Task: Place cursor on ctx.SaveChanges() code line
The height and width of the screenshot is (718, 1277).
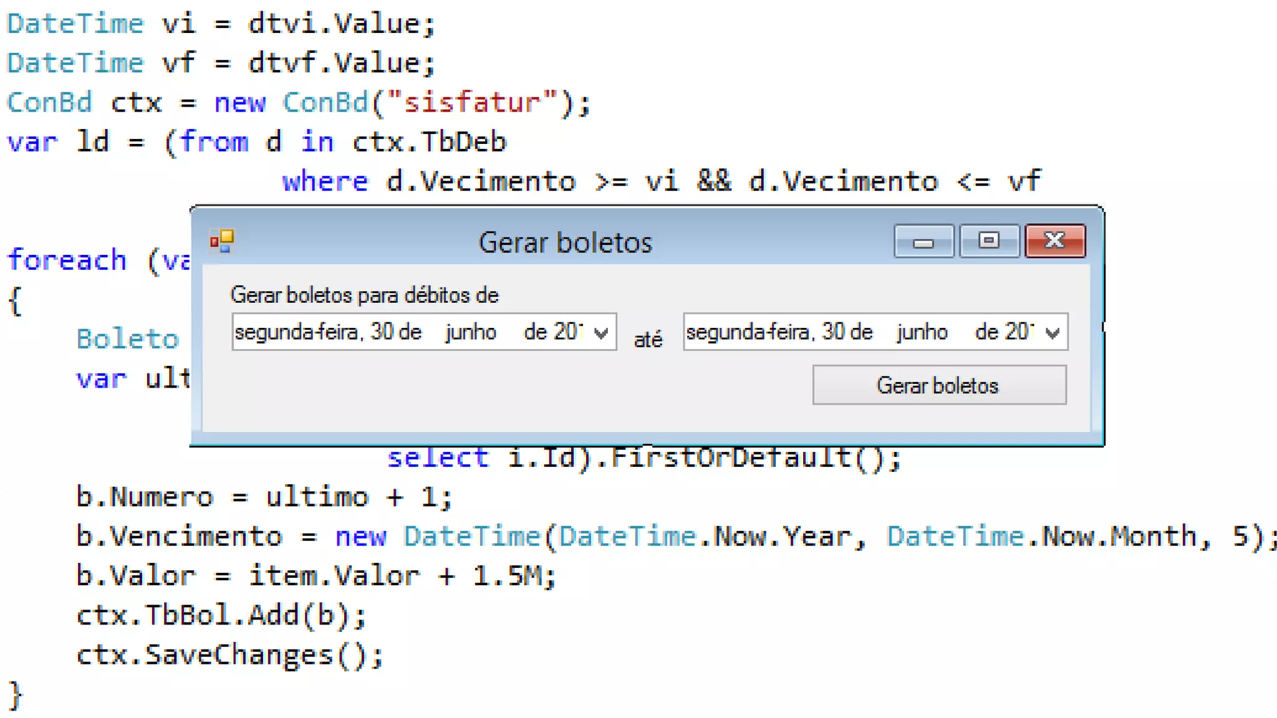Action: coord(229,655)
